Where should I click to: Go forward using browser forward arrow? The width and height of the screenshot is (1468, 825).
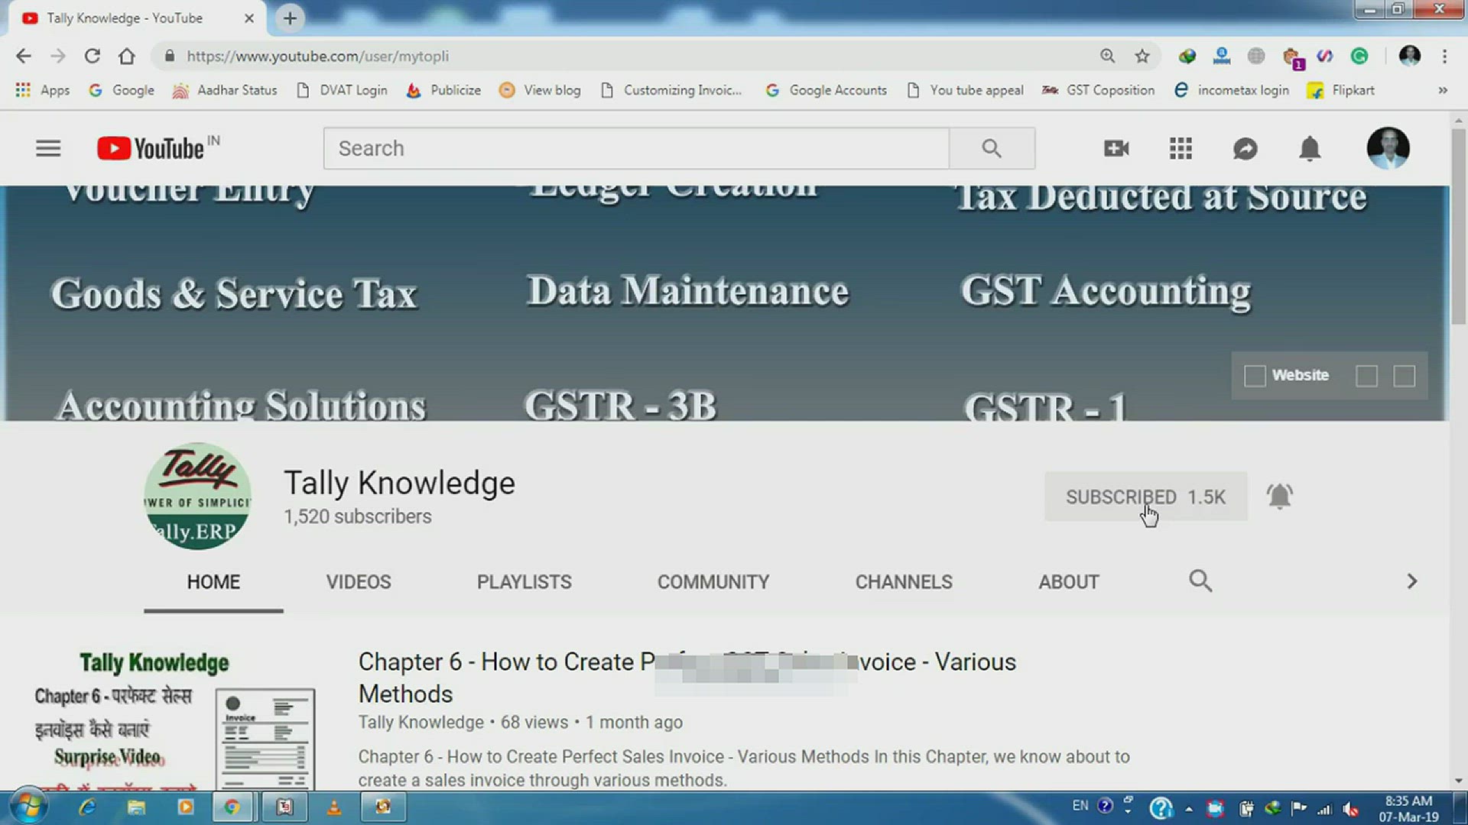(58, 56)
